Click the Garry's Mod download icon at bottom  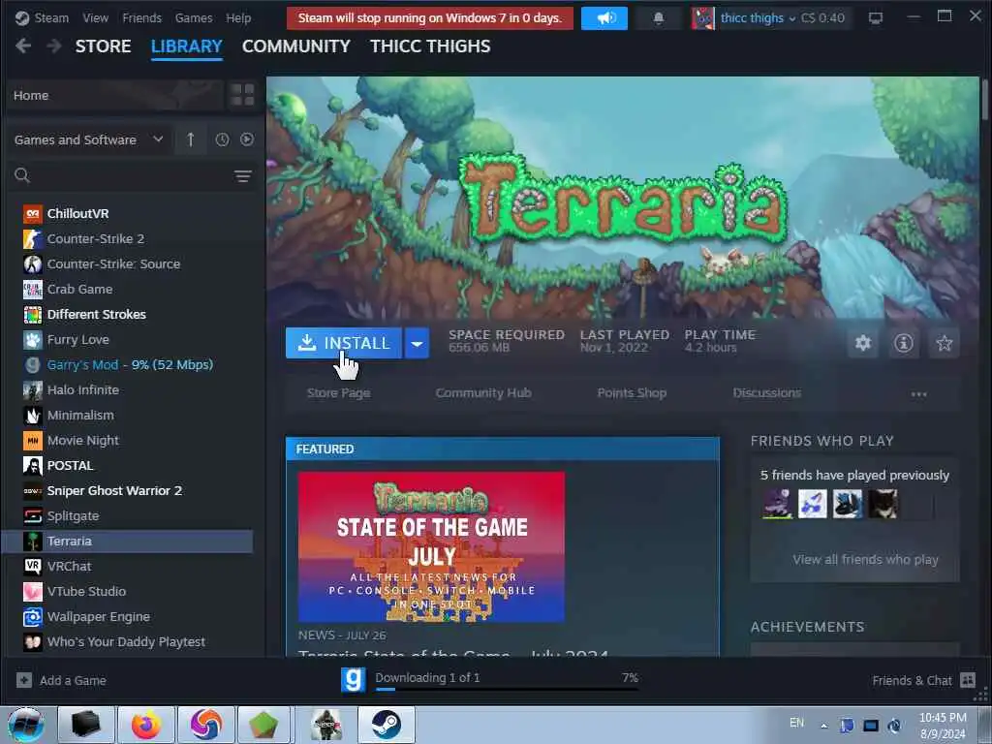pos(353,680)
